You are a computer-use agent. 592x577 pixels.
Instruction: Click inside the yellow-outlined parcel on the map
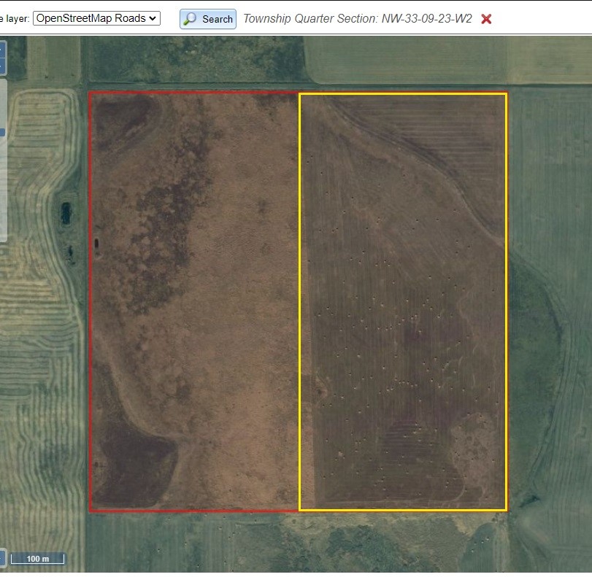point(403,302)
